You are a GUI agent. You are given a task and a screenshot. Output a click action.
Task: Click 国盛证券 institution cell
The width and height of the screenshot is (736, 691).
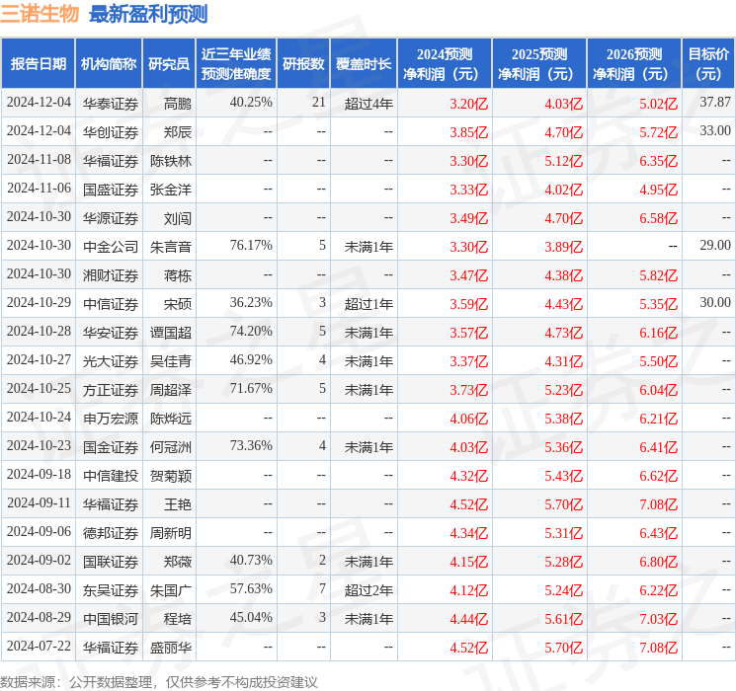pyautogui.click(x=111, y=190)
